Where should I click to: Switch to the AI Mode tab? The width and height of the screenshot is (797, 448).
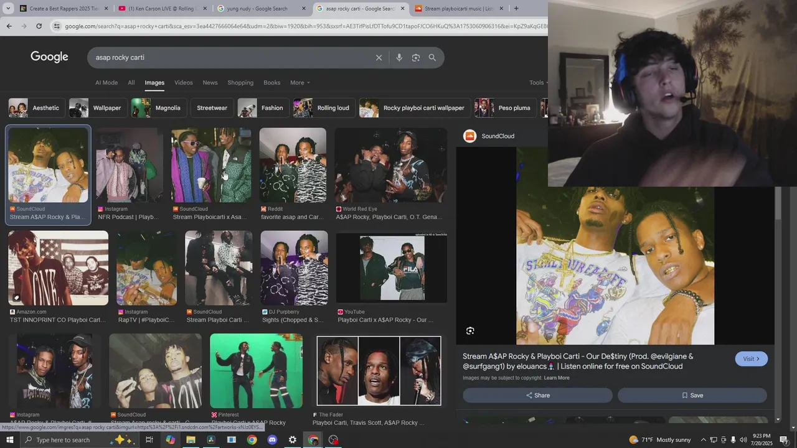[x=106, y=83]
